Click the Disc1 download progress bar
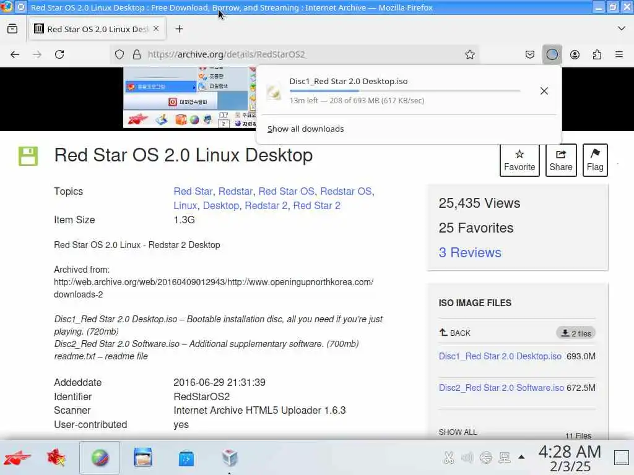This screenshot has width=634, height=475. click(x=405, y=91)
